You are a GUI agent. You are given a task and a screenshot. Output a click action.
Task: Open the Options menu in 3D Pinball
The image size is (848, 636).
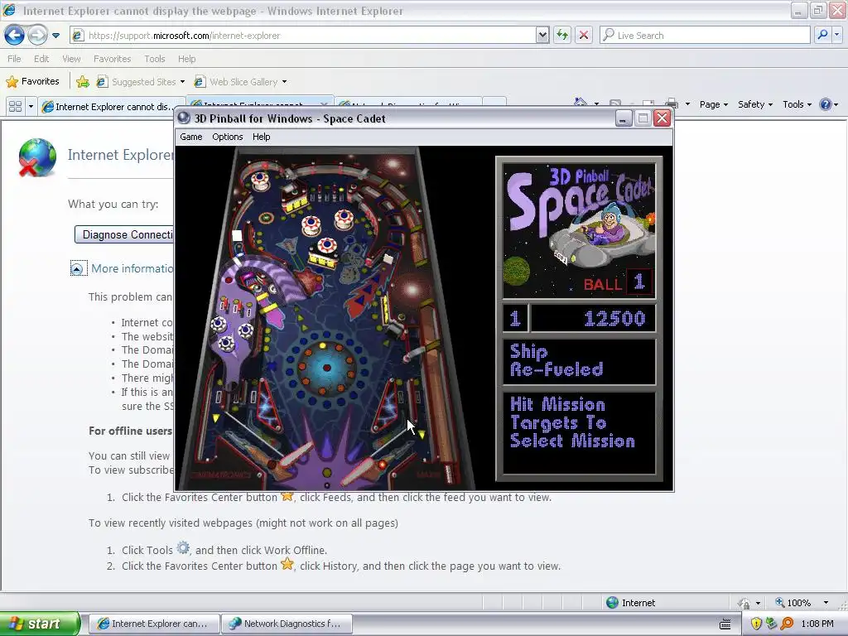[x=227, y=137]
